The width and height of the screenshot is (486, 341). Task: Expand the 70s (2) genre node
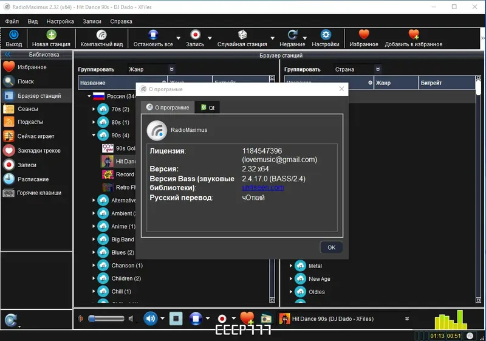tap(94, 109)
